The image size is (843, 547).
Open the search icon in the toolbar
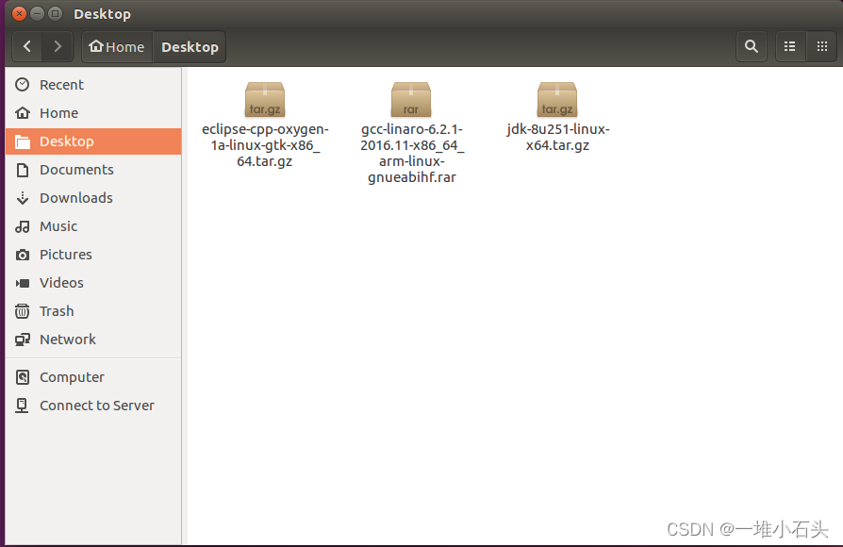pyautogui.click(x=751, y=46)
